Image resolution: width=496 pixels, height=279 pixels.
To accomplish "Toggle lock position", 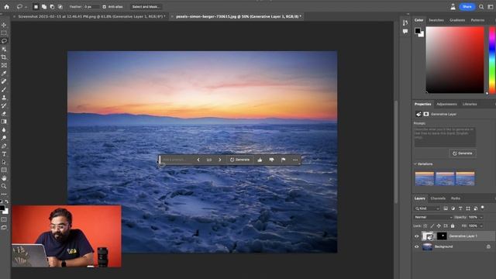I will [439, 226].
